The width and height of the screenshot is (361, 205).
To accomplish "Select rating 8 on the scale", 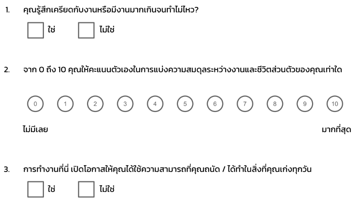I will click(275, 104).
